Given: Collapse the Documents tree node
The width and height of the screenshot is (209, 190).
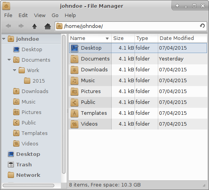Looking at the screenshot, I should pos(9,60).
